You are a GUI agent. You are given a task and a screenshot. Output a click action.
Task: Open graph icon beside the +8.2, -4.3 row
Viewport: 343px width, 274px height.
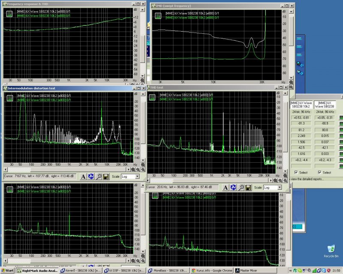341,160
